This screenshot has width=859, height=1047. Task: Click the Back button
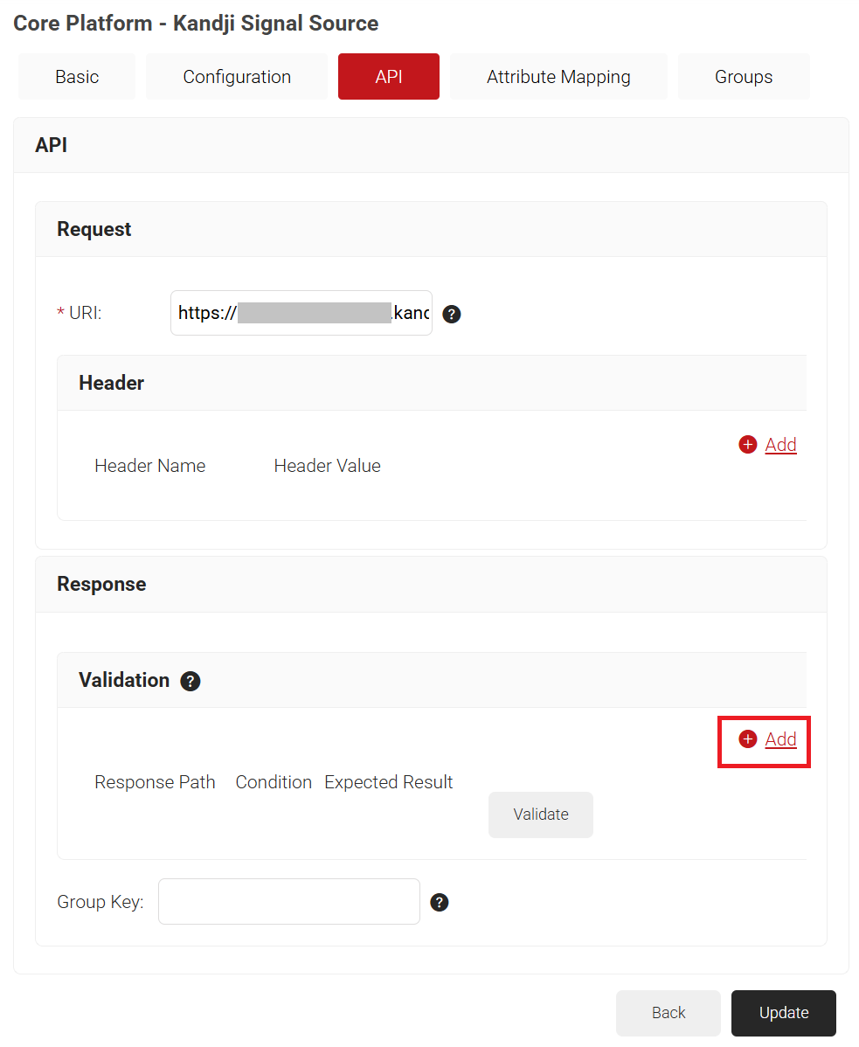coord(668,1013)
